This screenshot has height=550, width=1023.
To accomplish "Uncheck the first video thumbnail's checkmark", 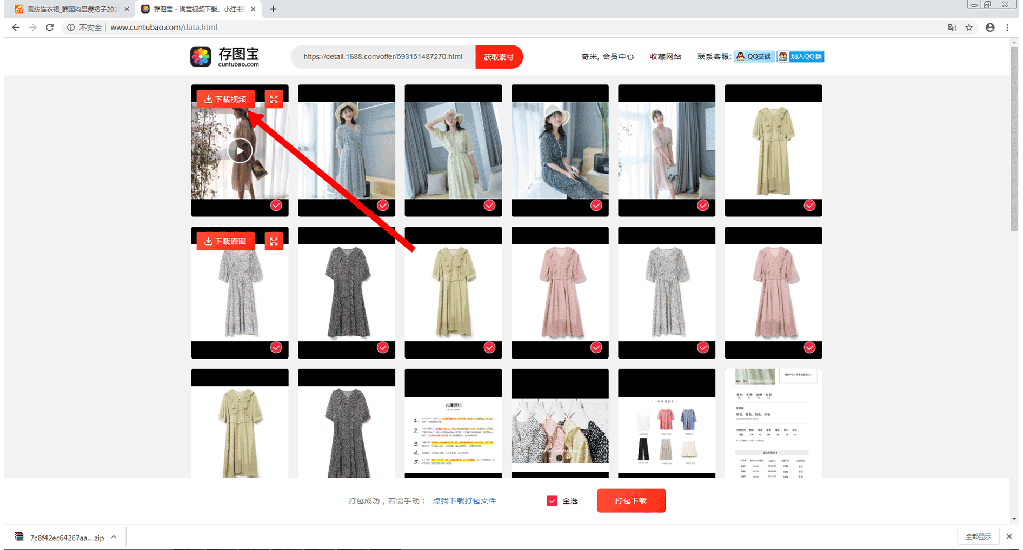I will (276, 206).
